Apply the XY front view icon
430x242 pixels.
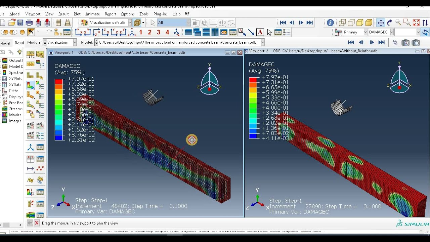tap(79, 32)
